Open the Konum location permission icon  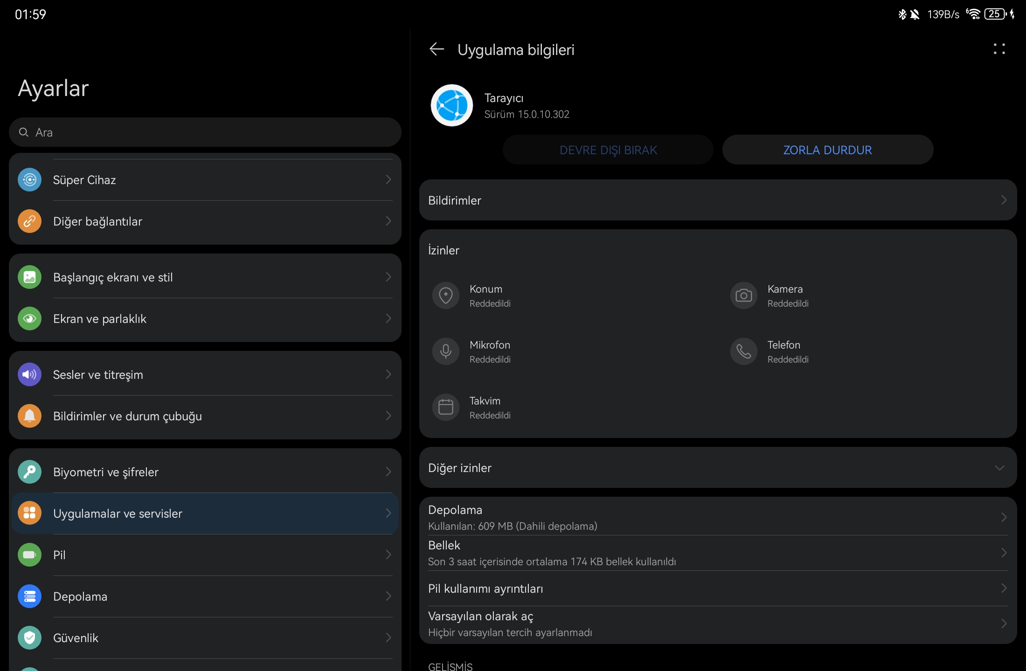tap(446, 295)
